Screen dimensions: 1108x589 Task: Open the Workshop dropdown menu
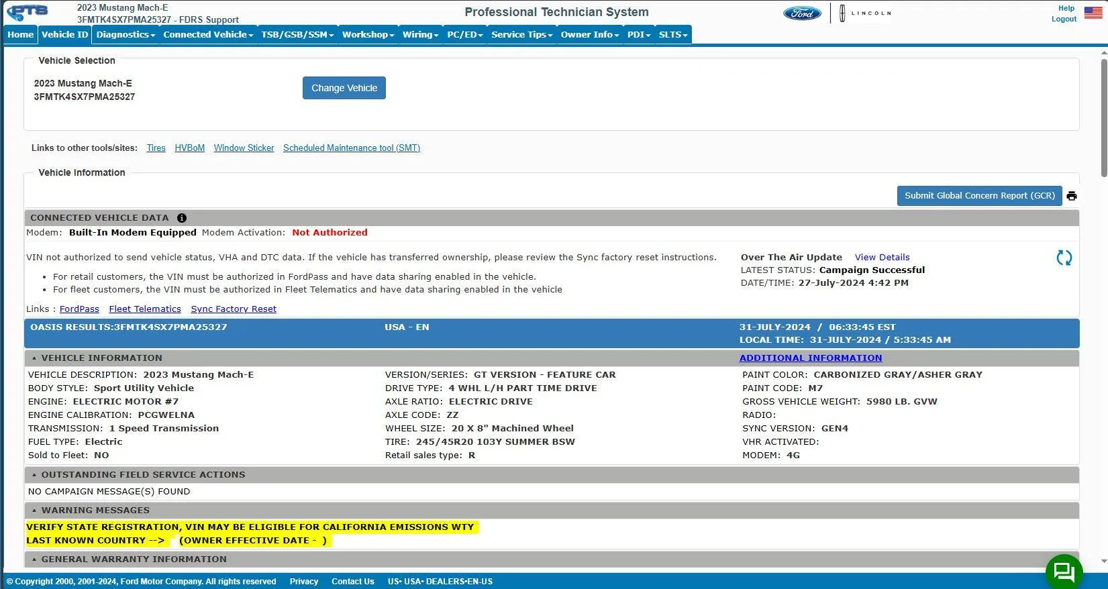pyautogui.click(x=368, y=35)
